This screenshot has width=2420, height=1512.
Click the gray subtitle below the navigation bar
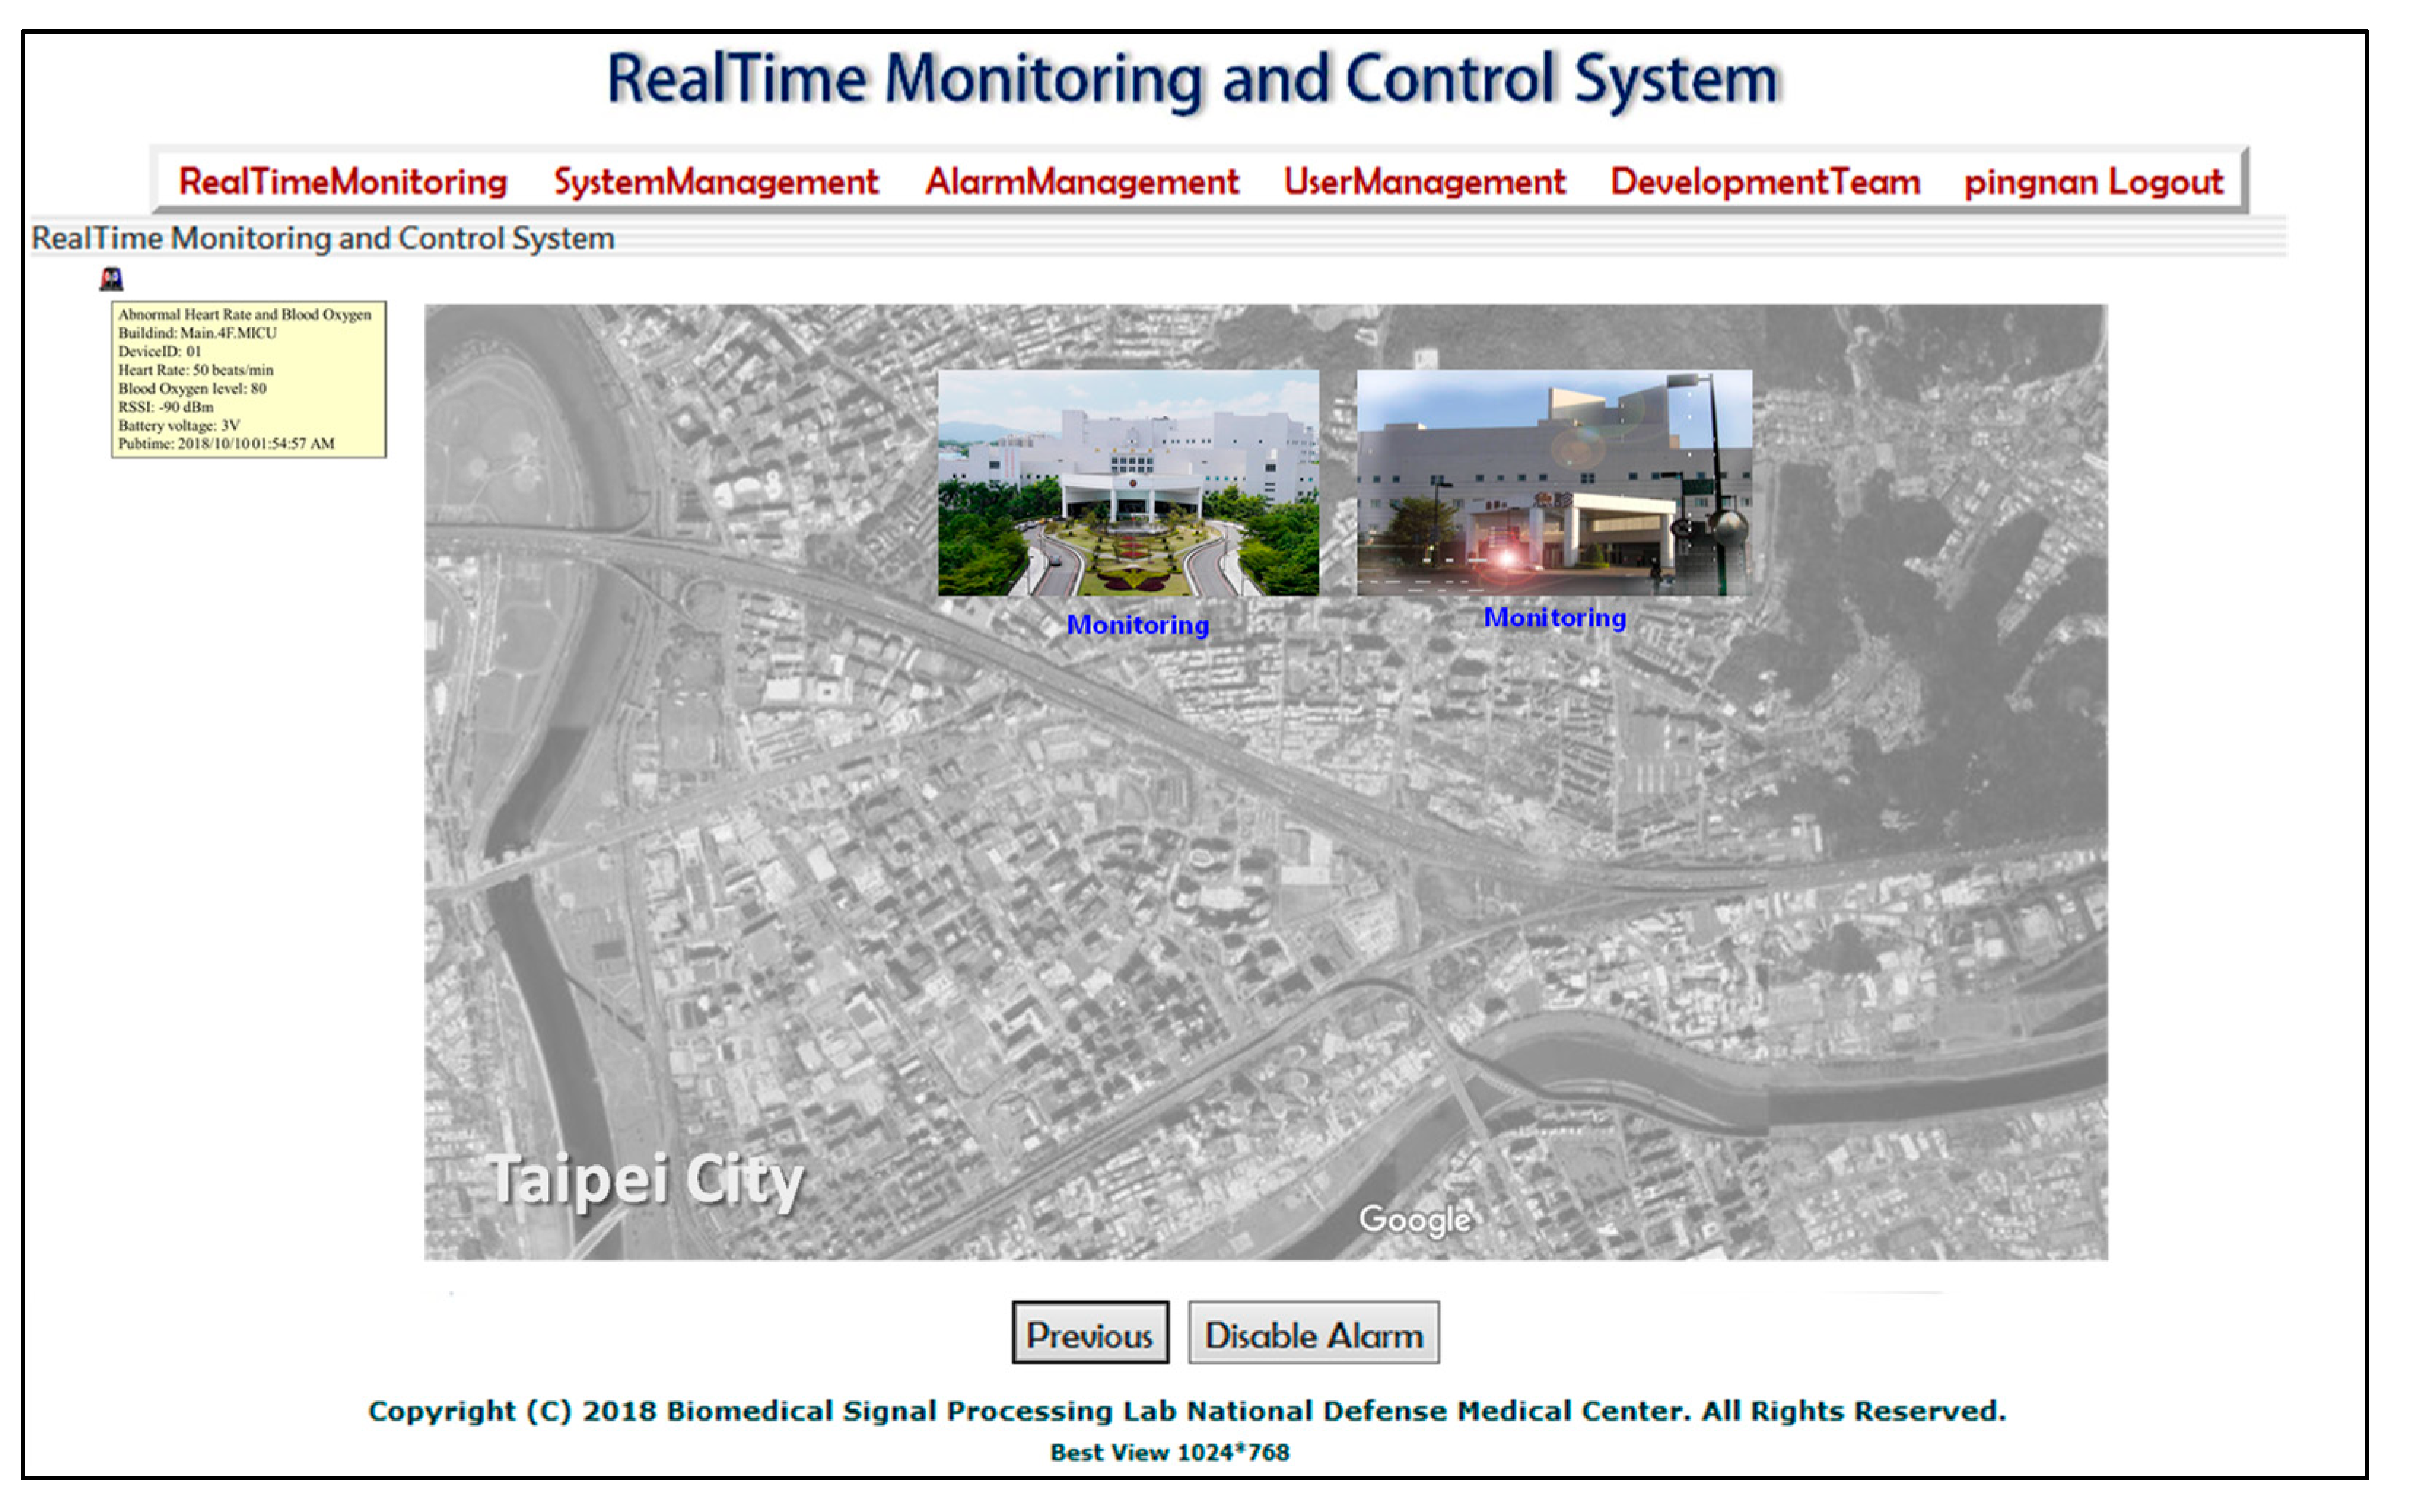coord(322,239)
